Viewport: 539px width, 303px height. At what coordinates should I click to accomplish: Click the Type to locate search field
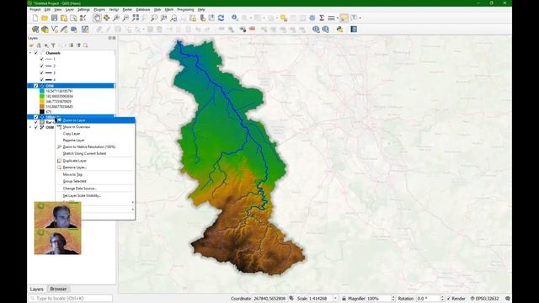(x=71, y=299)
